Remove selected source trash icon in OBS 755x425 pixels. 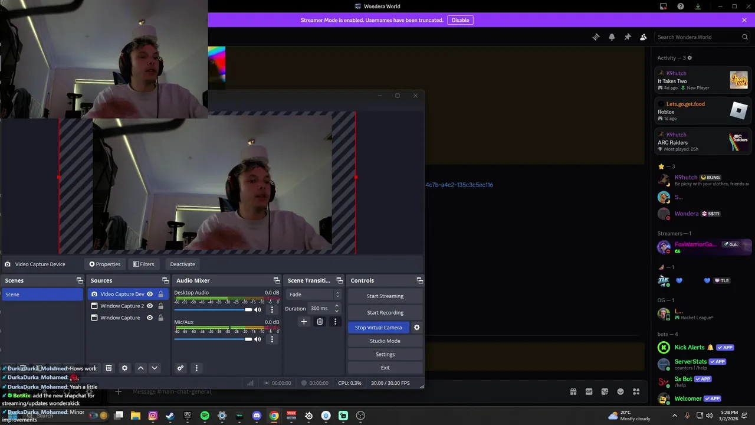[109, 368]
